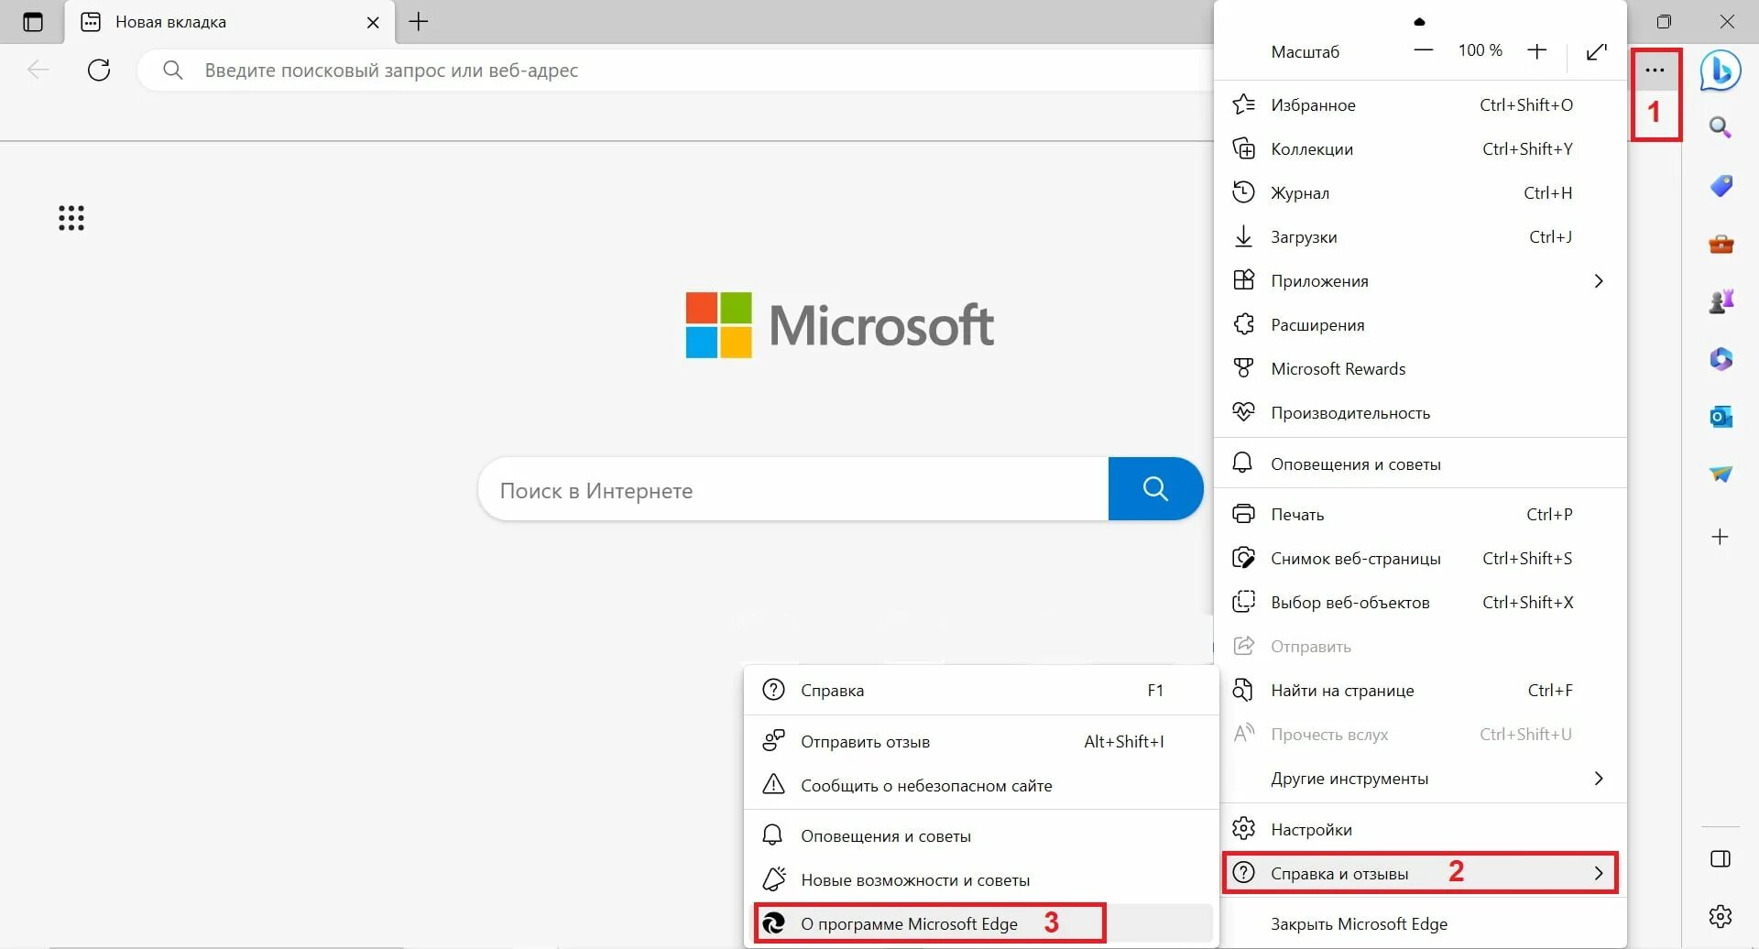
Task: Choose Снимок веб-страницы menu item
Action: [1420, 558]
